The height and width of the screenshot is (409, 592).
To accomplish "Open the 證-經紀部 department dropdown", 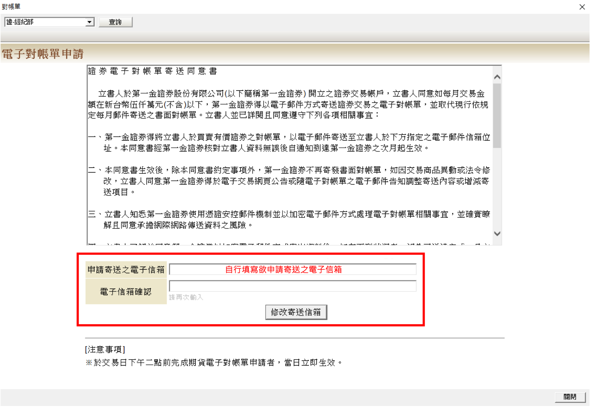I will (45, 22).
